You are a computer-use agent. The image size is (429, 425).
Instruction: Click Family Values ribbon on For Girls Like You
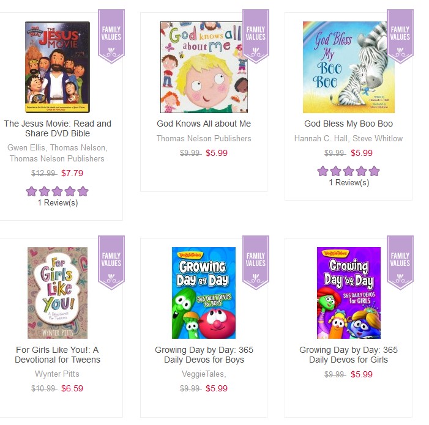point(111,262)
